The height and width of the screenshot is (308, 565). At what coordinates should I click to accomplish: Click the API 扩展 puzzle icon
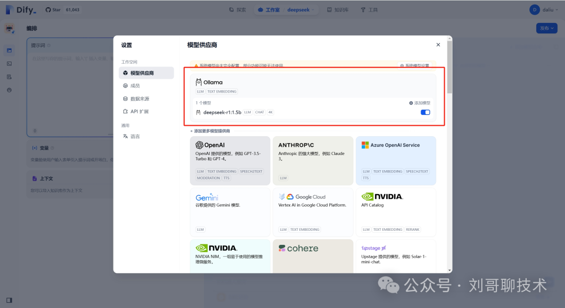(126, 111)
